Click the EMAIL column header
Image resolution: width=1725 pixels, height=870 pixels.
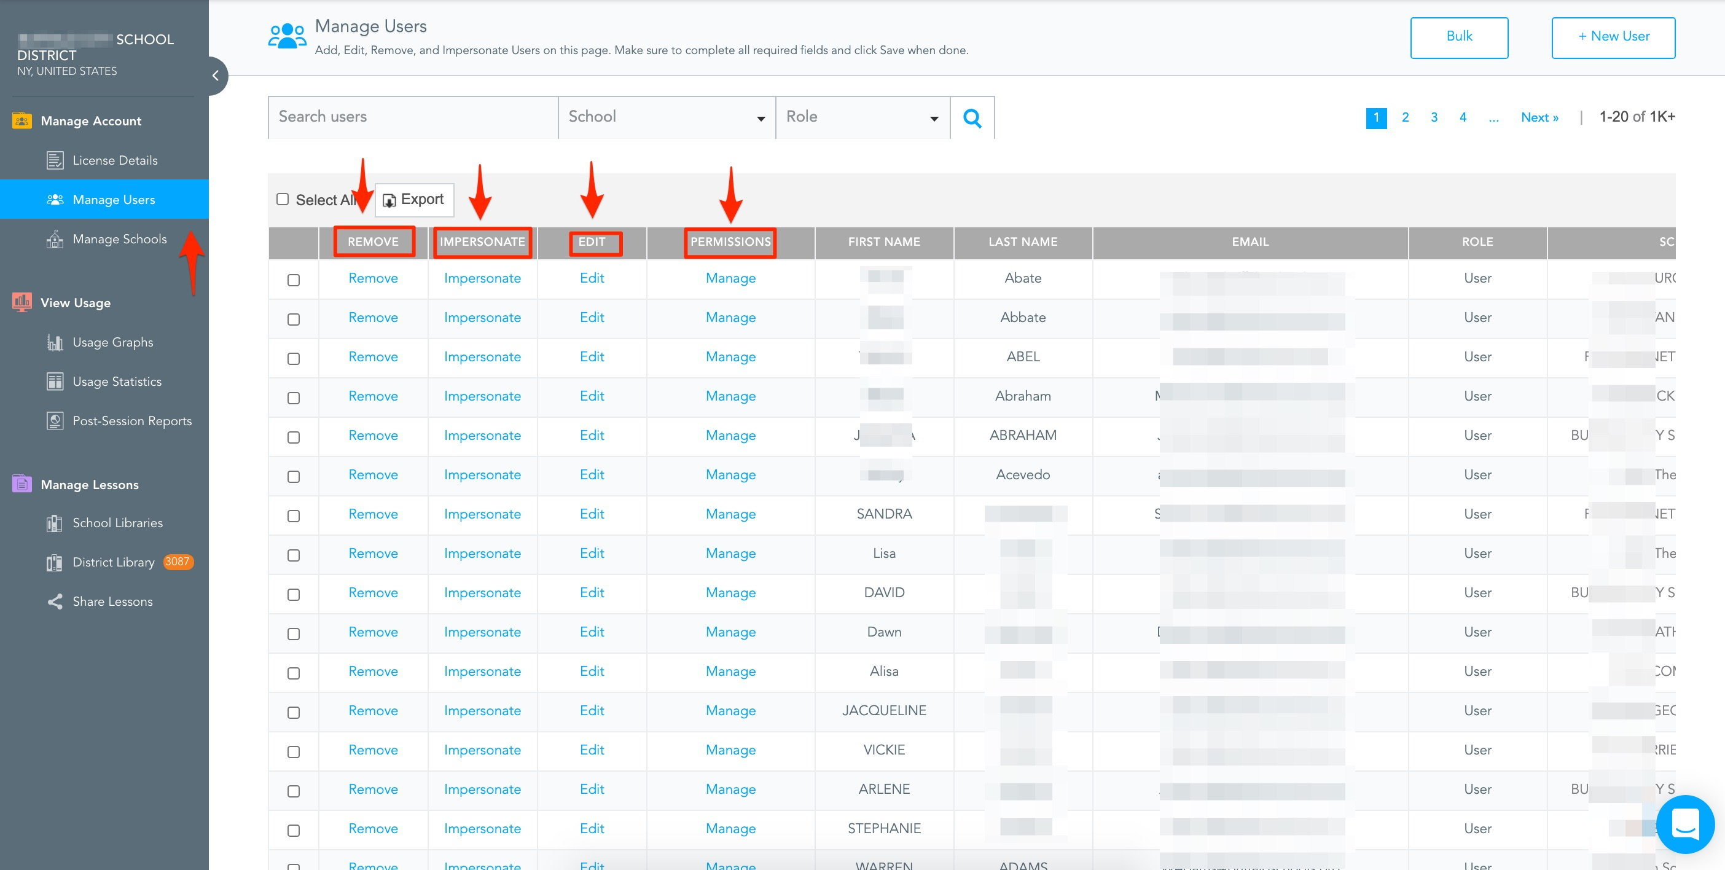tap(1250, 242)
